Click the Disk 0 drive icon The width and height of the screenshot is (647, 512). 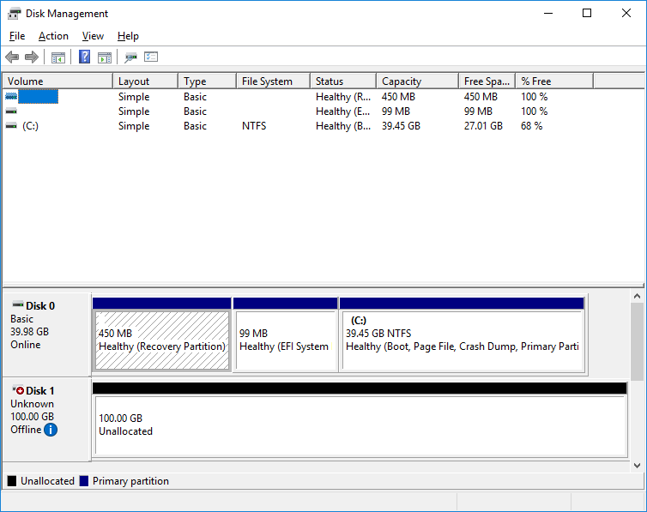[18, 305]
